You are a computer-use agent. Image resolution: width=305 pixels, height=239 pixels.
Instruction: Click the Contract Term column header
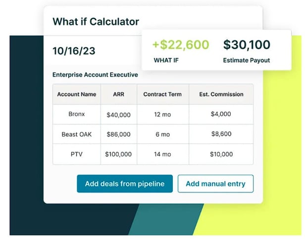click(x=162, y=94)
